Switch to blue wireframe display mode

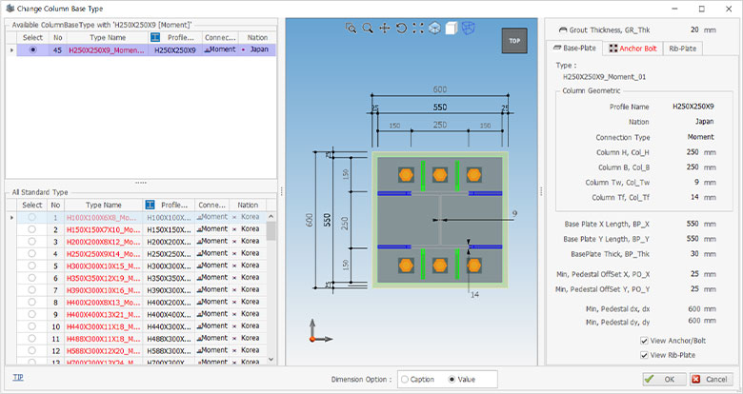click(x=468, y=29)
